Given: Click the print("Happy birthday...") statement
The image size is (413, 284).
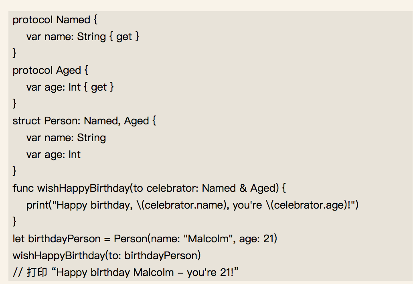Looking at the screenshot, I should coord(192,205).
